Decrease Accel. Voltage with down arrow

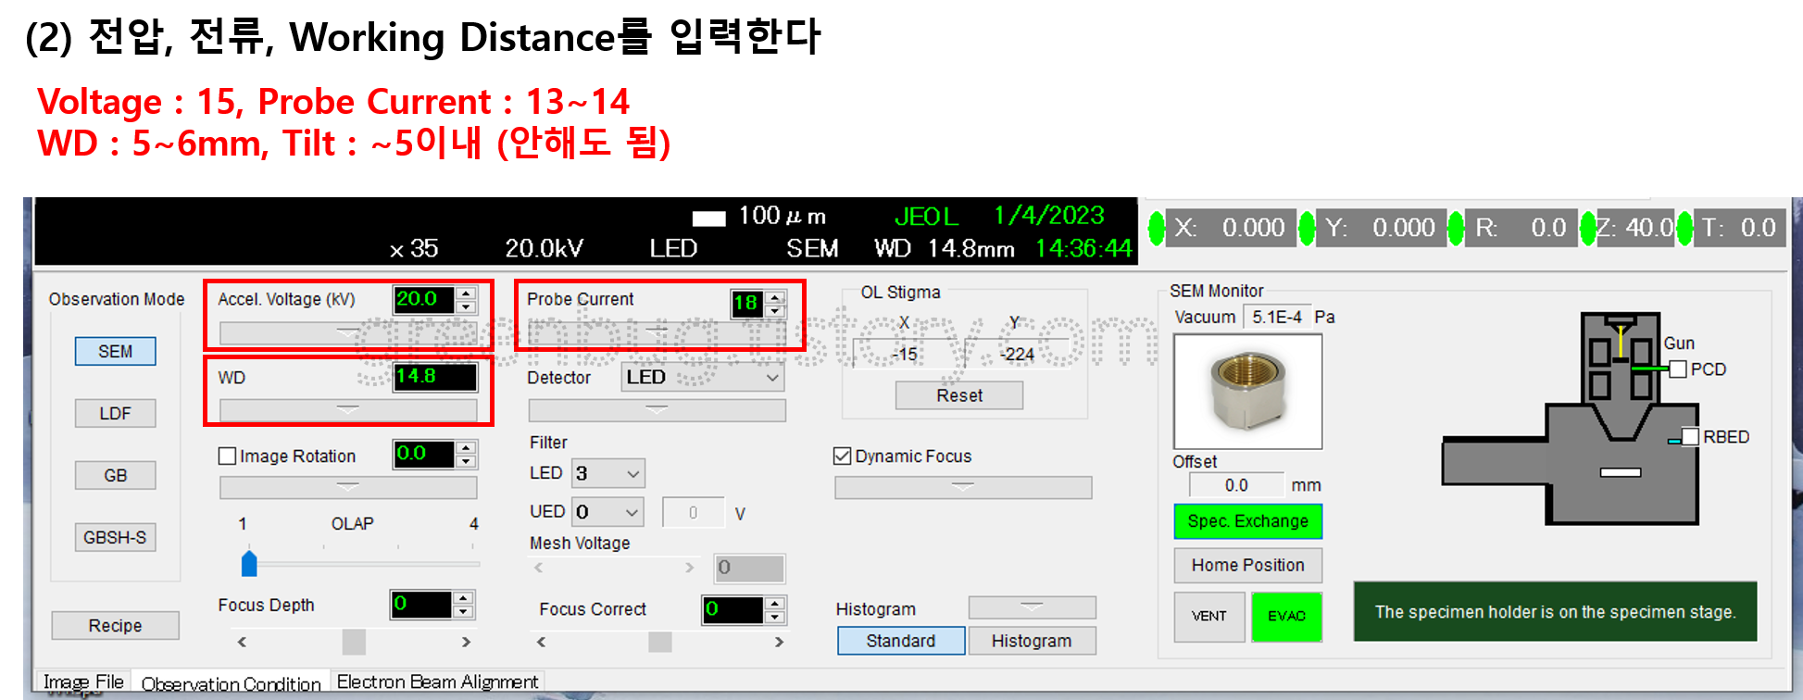(466, 306)
